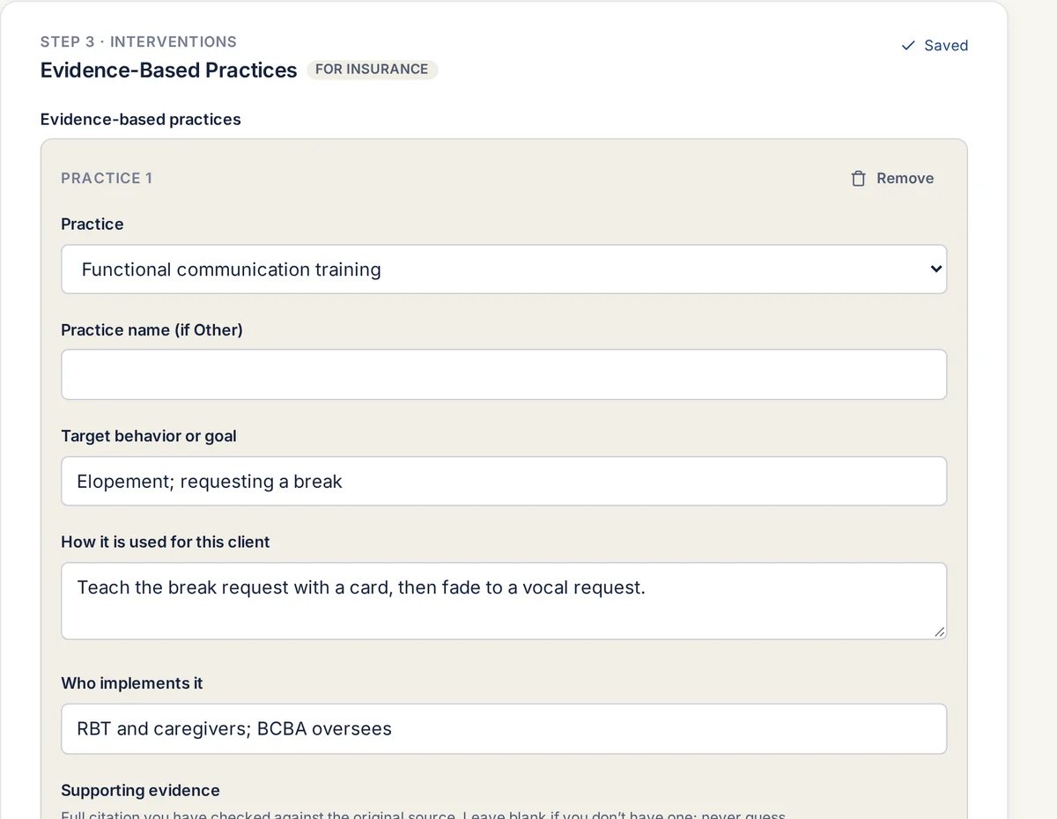The height and width of the screenshot is (819, 1057).
Task: Click the trash icon beside Remove
Action: [859, 179]
